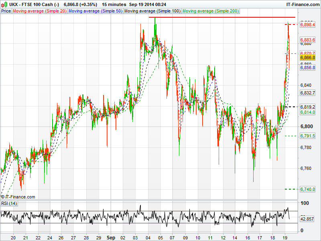Click the IT-Finance.com text at top right
Screen dimensions: 321x241
pos(302,4)
